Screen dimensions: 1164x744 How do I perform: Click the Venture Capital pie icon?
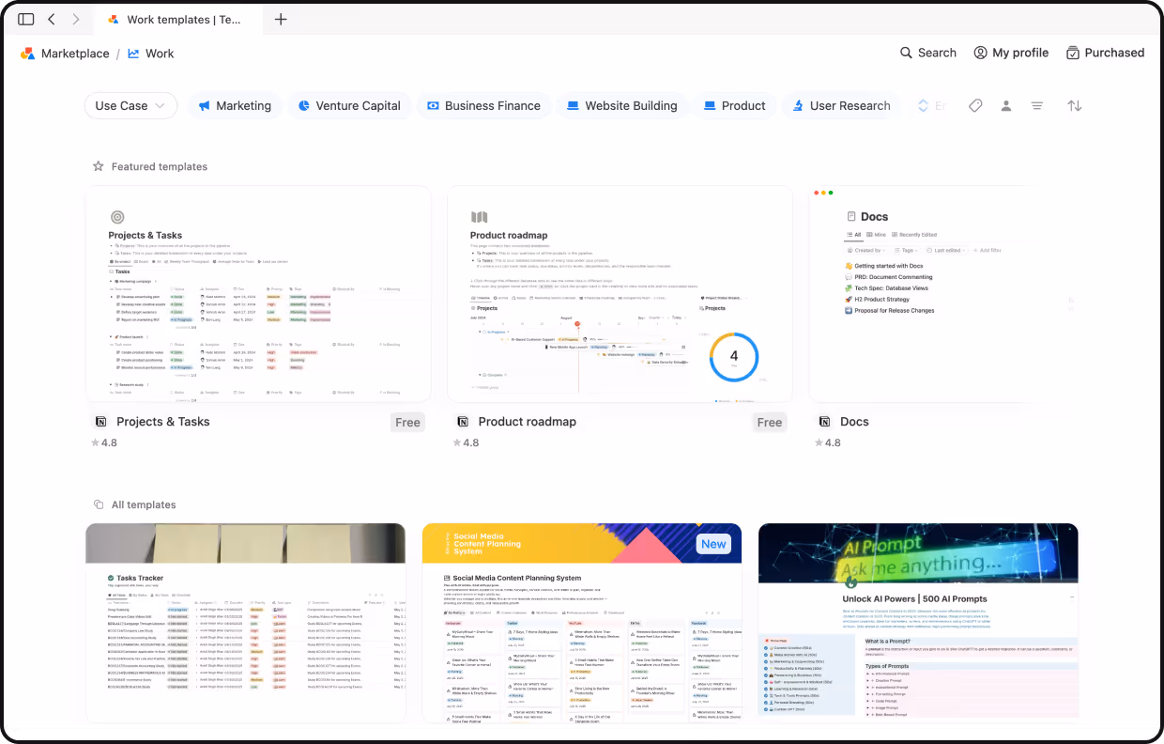pos(304,106)
